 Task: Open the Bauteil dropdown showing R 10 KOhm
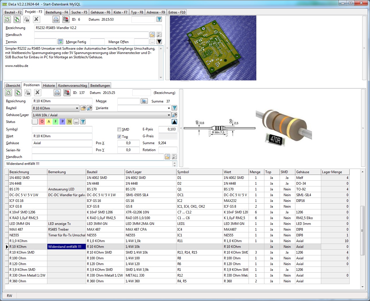(x=77, y=108)
